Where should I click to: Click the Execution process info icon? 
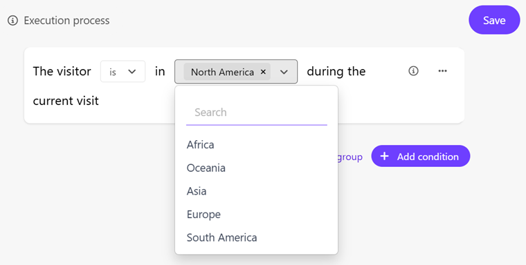(12, 21)
